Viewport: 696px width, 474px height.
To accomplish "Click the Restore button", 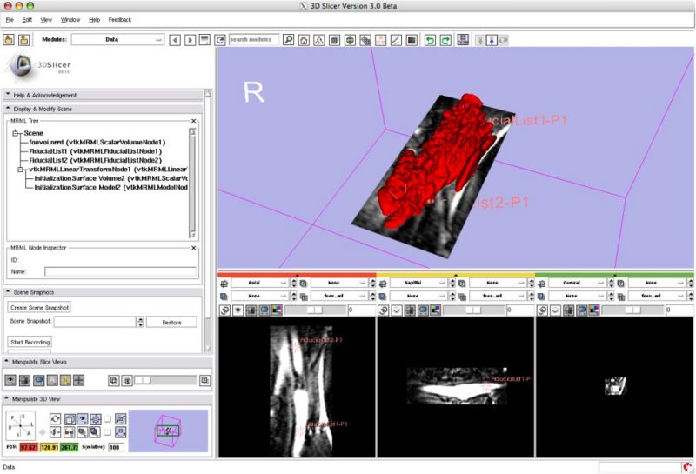I will (x=171, y=322).
